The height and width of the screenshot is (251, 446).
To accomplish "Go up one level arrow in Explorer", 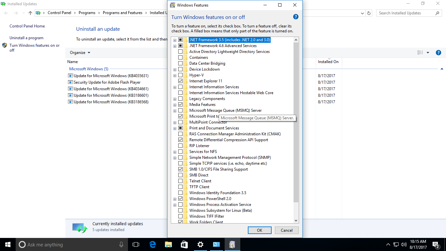I will (30, 13).
